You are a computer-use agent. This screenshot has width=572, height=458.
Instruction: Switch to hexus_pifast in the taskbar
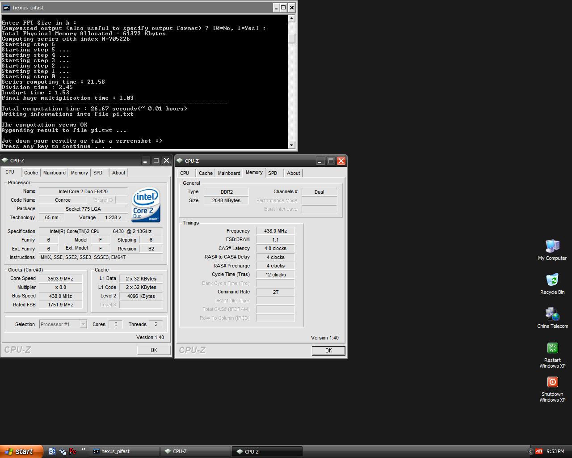124,451
